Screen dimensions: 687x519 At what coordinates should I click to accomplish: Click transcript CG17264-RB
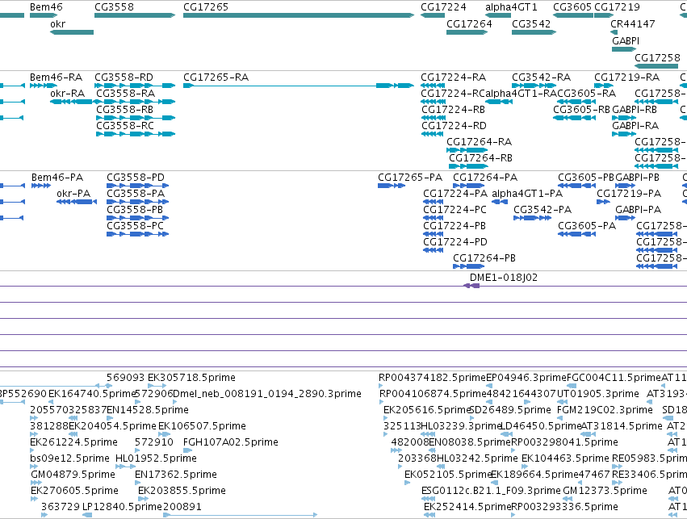[x=480, y=157]
